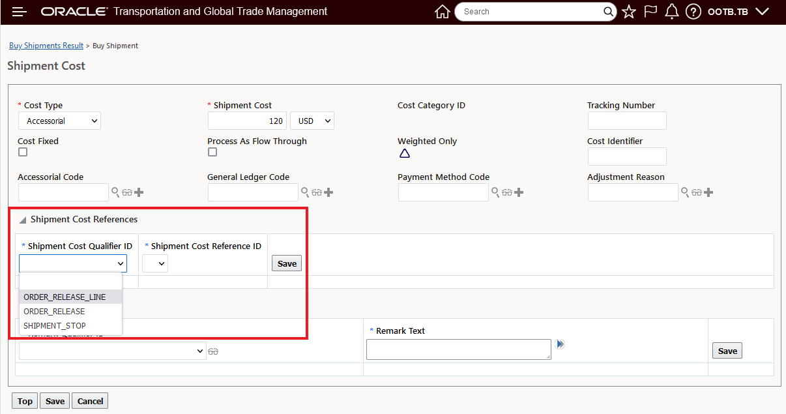The height and width of the screenshot is (414, 786).
Task: Choose SHIPMENT_STOP qualifier option
Action: [x=55, y=325]
